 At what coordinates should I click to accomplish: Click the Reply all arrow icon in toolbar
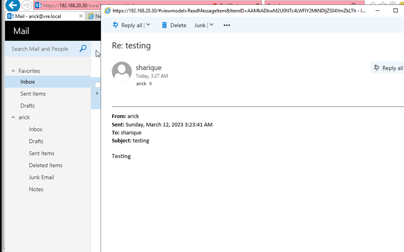pos(116,25)
